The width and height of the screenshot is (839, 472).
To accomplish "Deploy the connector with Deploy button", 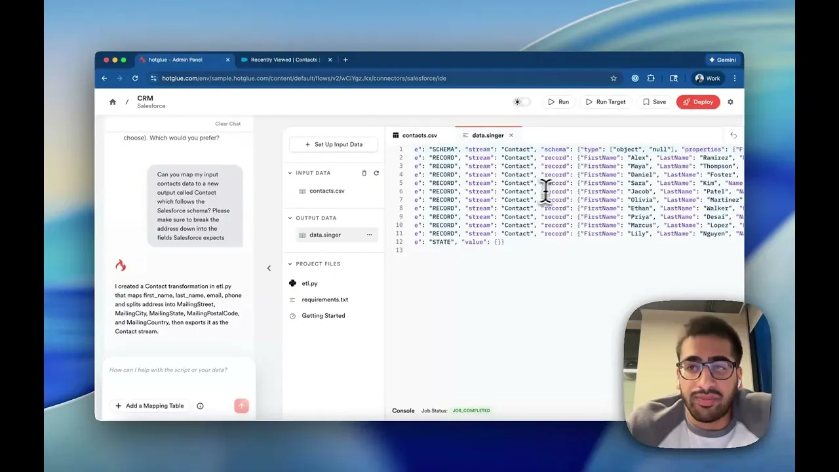I will [698, 102].
